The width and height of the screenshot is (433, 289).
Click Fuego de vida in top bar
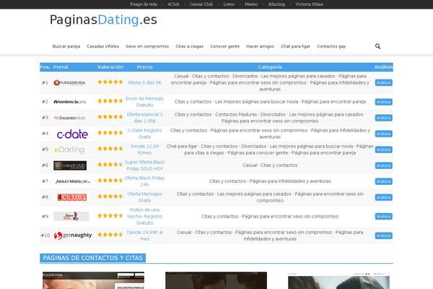(x=144, y=4)
